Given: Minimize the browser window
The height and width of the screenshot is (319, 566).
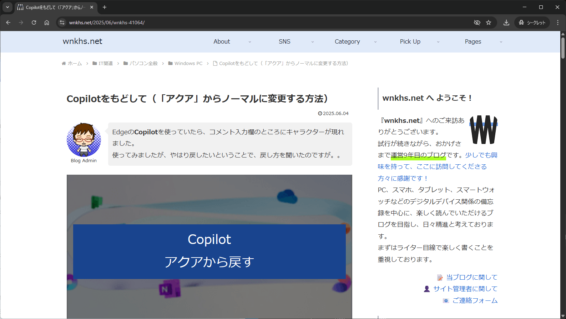Looking at the screenshot, I should [x=525, y=7].
